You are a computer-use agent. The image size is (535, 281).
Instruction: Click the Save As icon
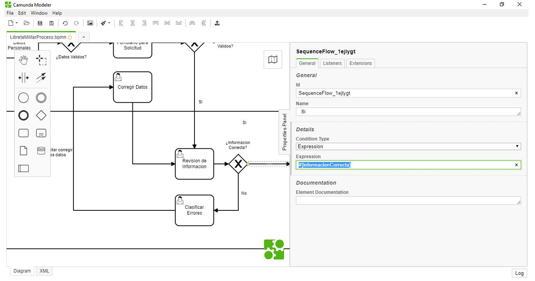pyautogui.click(x=51, y=23)
